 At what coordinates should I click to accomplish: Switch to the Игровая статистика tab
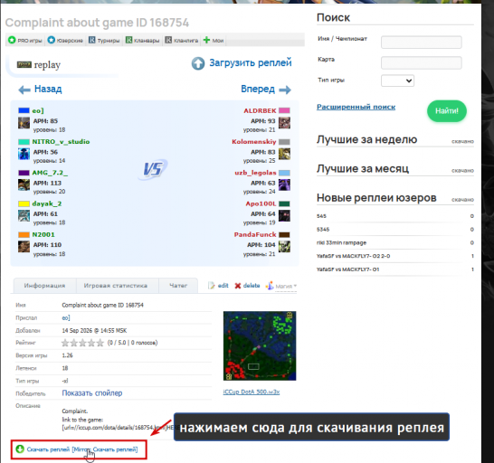point(116,286)
